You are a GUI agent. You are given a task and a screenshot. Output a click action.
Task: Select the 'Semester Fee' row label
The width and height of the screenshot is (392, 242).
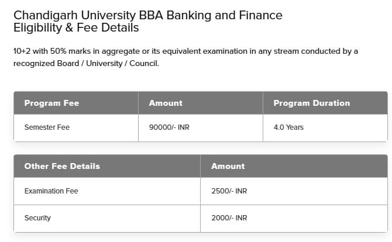[x=47, y=127]
